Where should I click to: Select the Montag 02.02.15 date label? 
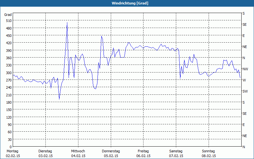point(13,154)
